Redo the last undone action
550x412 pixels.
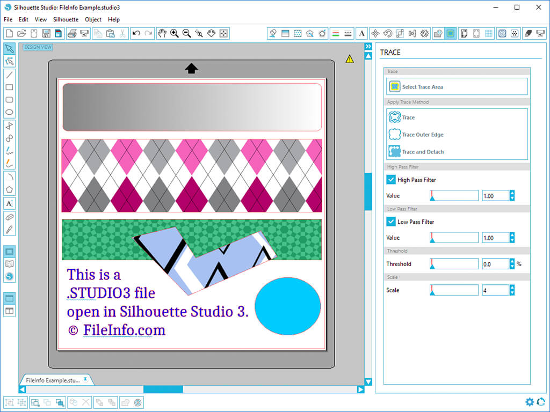pos(148,33)
